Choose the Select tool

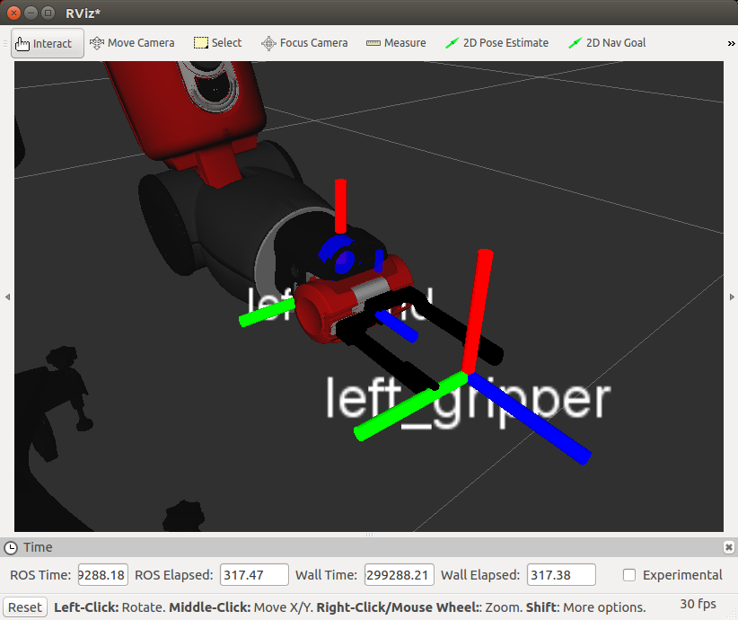[218, 43]
